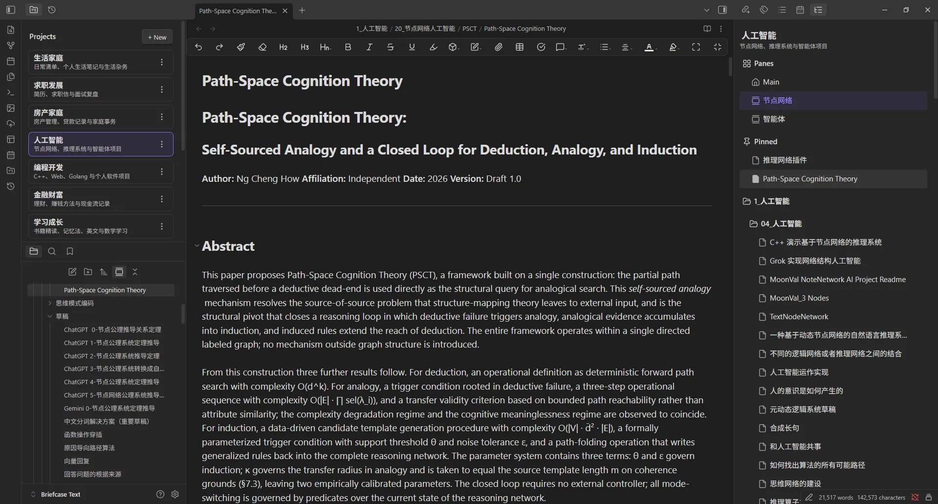Screen dimensions: 938x504
Task: Click the terminal prompt icon in left rail
Action: (11, 92)
